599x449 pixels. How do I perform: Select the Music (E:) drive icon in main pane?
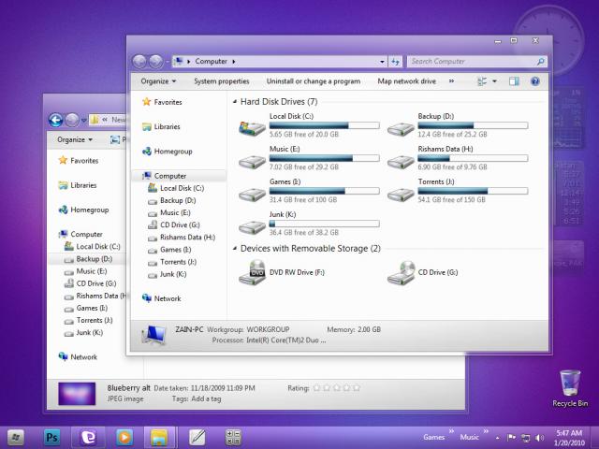click(x=252, y=162)
